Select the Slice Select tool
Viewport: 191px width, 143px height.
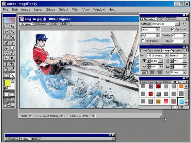(x=12, y=37)
